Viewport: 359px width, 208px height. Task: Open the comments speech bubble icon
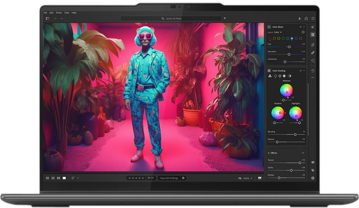click(x=313, y=162)
